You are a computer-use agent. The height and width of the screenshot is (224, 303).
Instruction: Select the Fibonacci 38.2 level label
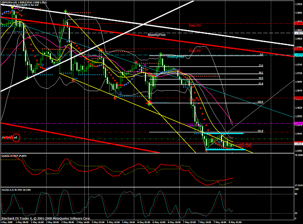click(x=261, y=73)
